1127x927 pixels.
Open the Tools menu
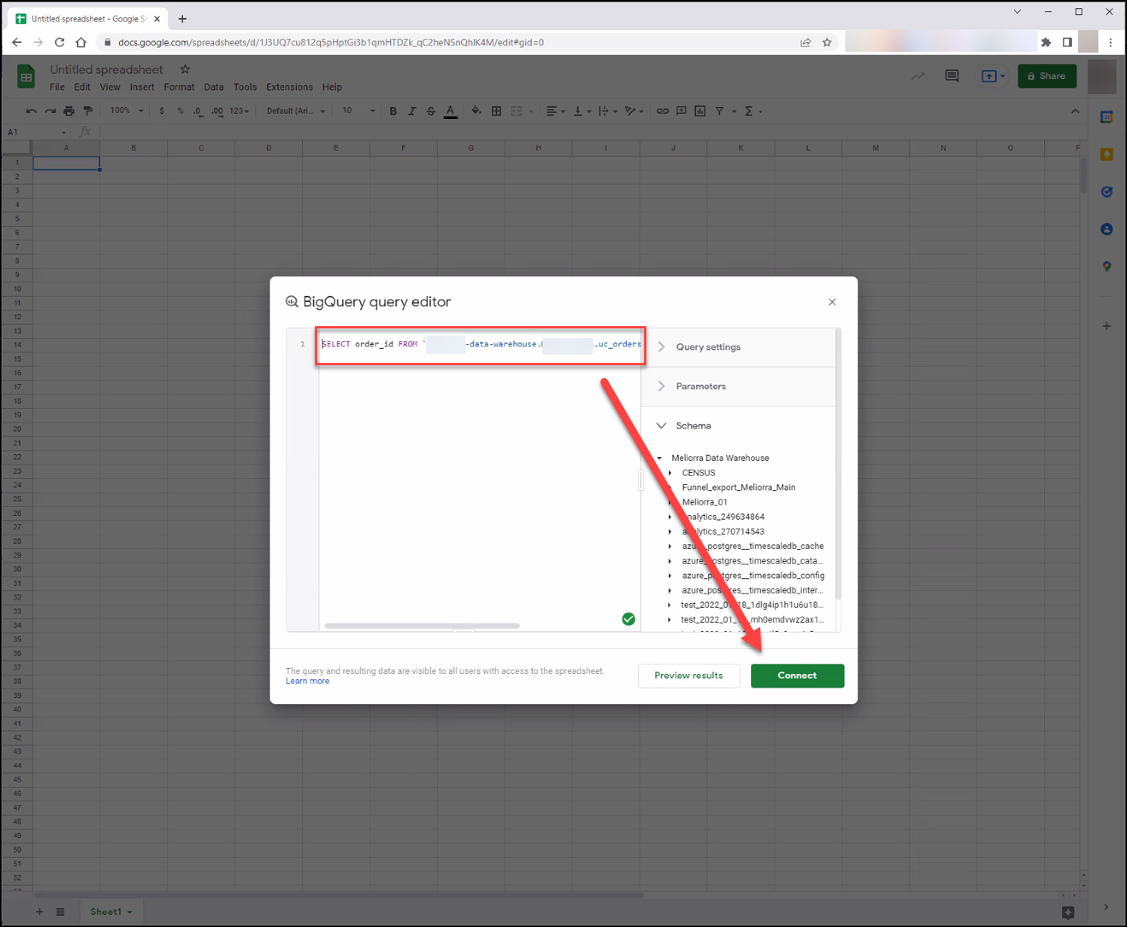coord(245,87)
